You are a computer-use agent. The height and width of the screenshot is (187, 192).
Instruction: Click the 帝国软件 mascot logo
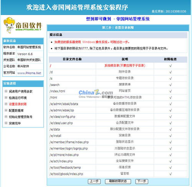click(x=23, y=25)
